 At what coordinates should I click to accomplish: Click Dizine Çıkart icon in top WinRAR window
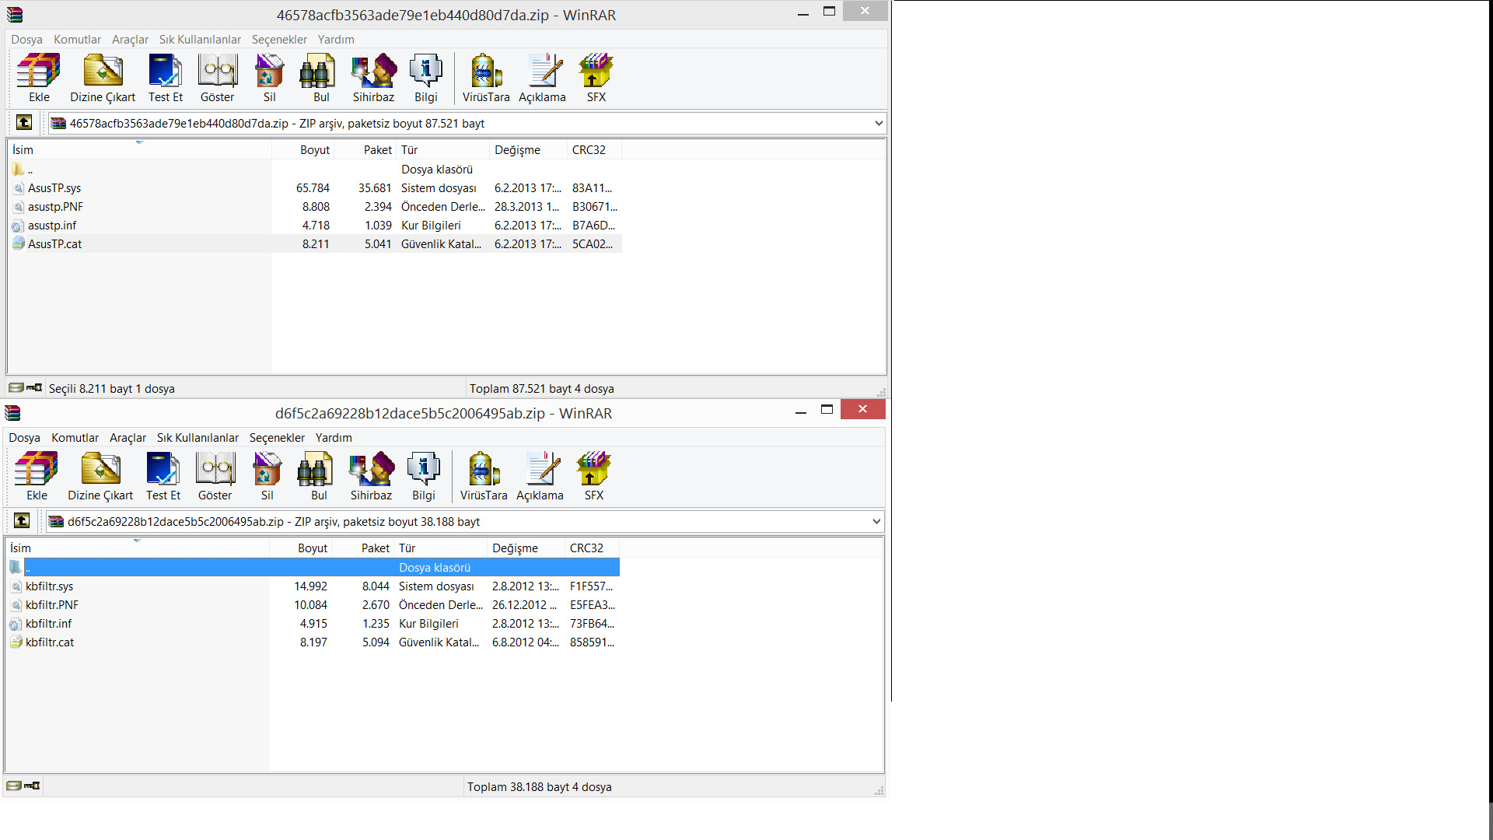point(103,78)
